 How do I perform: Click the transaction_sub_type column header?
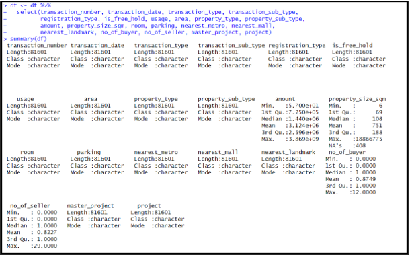coord(231,46)
